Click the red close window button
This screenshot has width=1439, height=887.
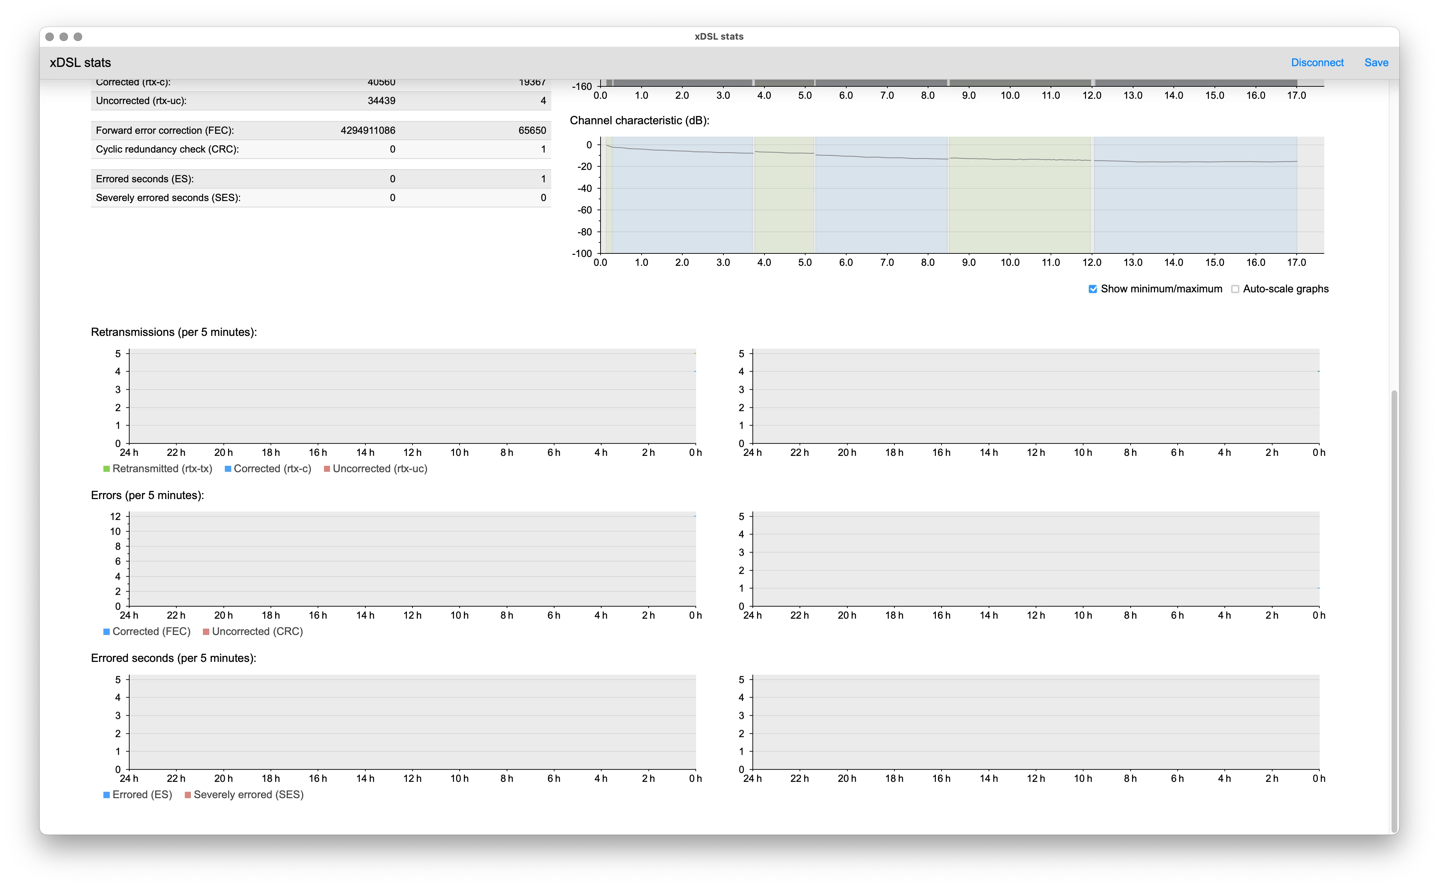click(50, 36)
